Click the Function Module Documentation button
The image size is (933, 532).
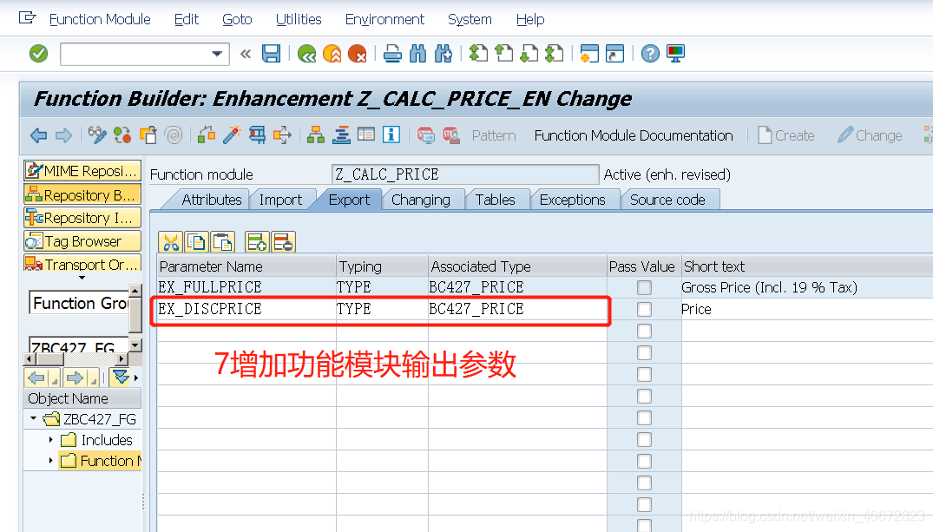633,135
